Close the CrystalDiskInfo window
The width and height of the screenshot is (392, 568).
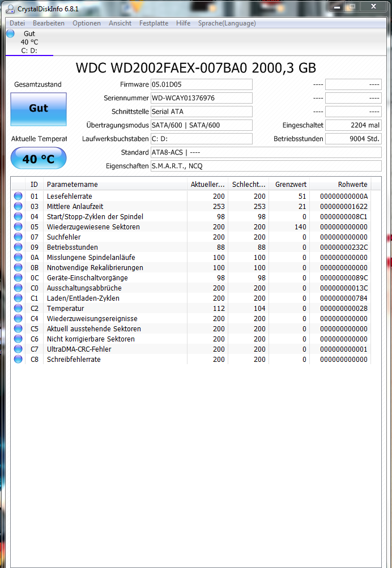pos(374,7)
